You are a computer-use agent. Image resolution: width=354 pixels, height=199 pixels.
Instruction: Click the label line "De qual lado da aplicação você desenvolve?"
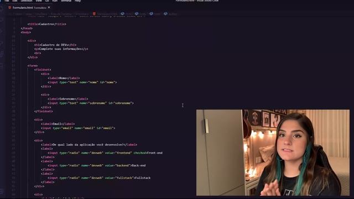point(89,145)
